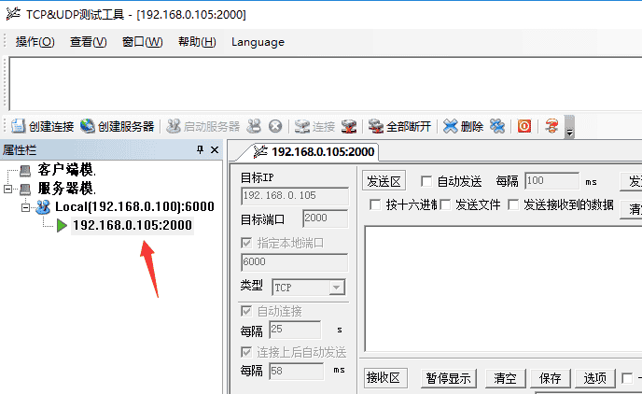Toggle the 自动连接 checkbox

246,311
